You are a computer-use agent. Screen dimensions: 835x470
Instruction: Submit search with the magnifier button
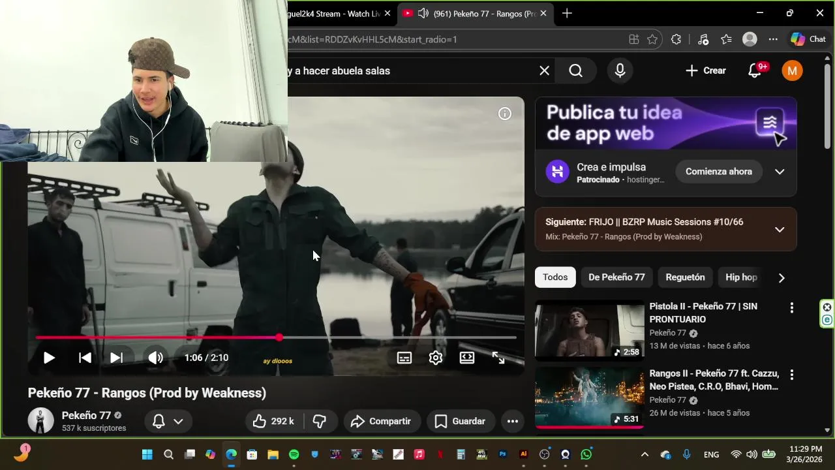(x=575, y=70)
